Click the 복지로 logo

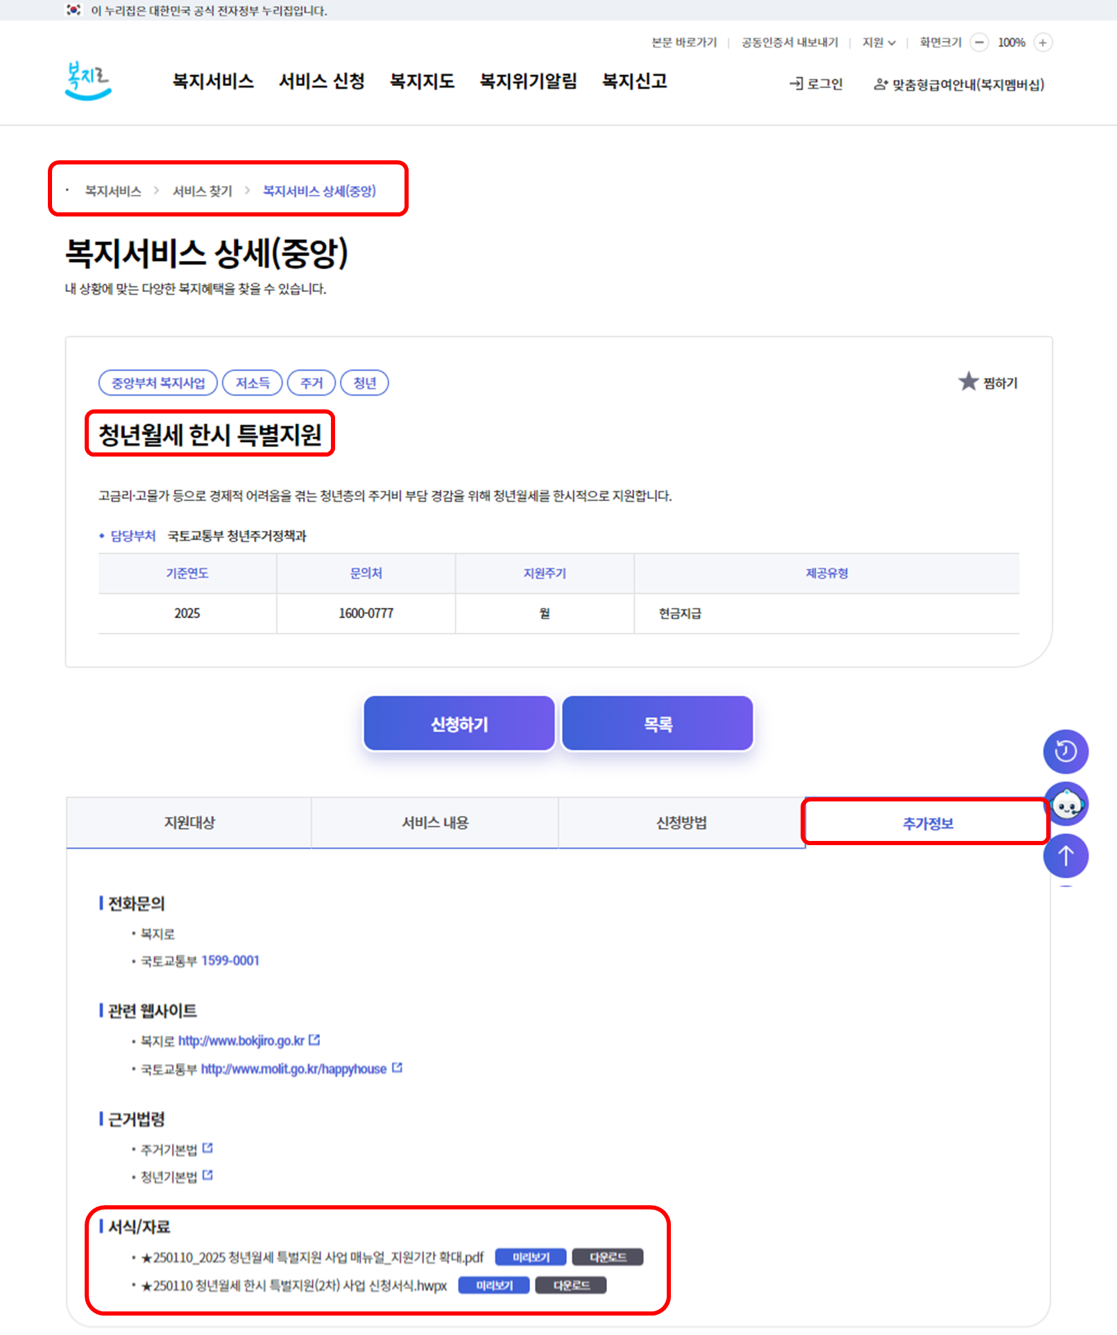(x=85, y=81)
